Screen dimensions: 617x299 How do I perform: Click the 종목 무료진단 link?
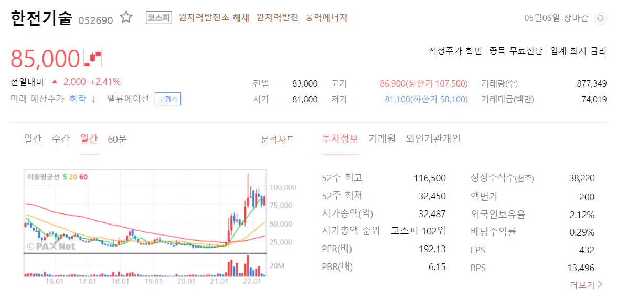tap(516, 51)
